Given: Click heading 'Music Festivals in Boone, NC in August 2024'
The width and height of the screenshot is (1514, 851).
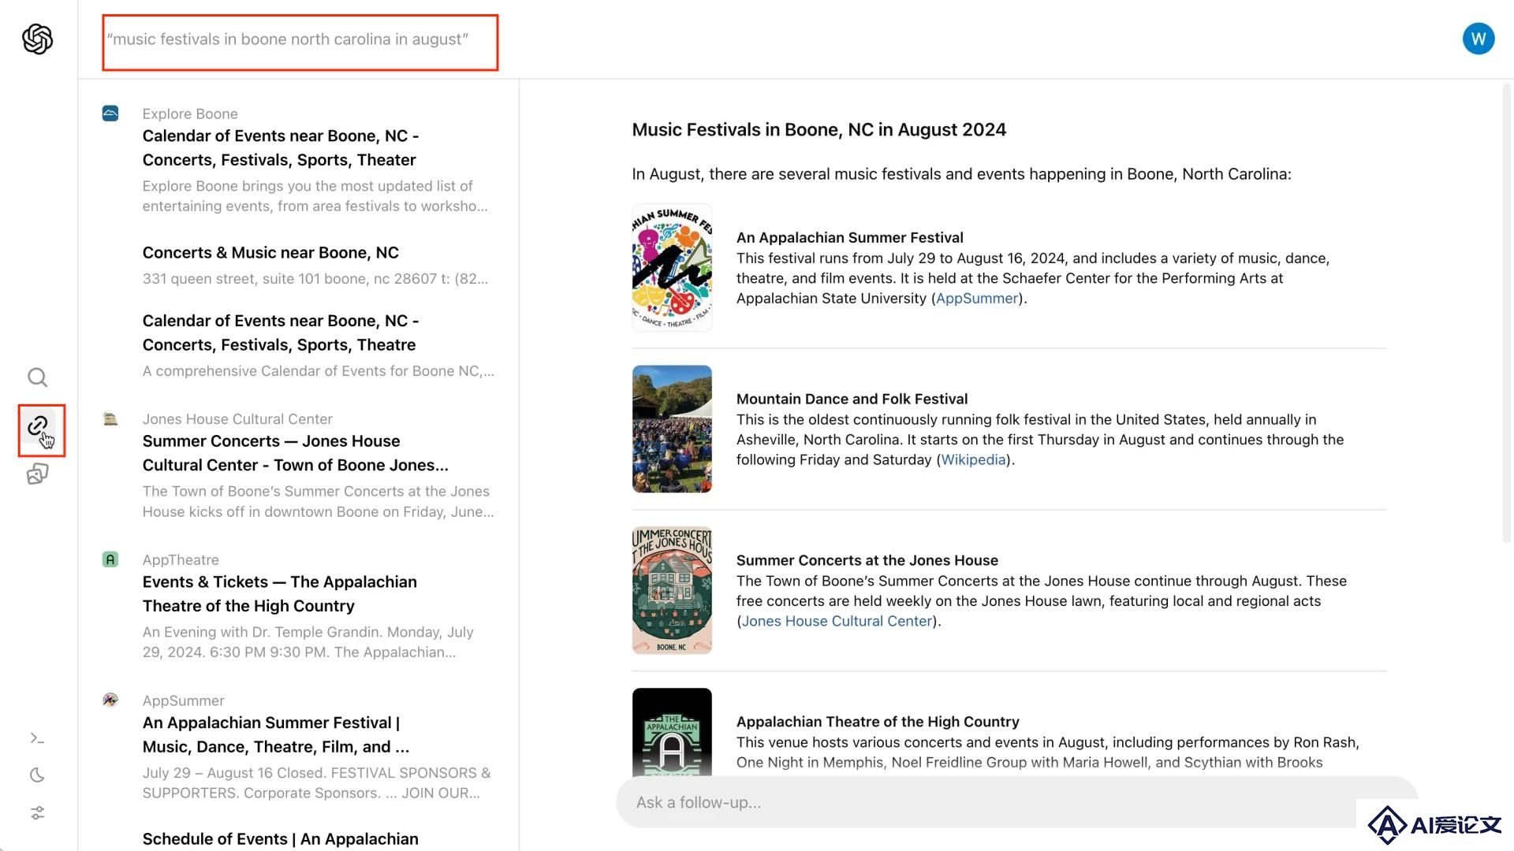Looking at the screenshot, I should 819,129.
